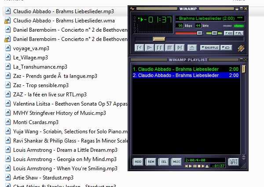Pause playback with the large Pause button

(x=159, y=48)
